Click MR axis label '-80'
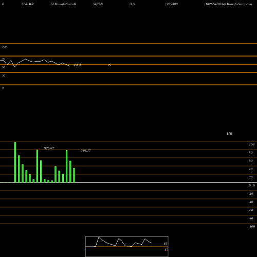Image resolution: width=257 pixels, height=257 pixels. [x=251, y=218]
